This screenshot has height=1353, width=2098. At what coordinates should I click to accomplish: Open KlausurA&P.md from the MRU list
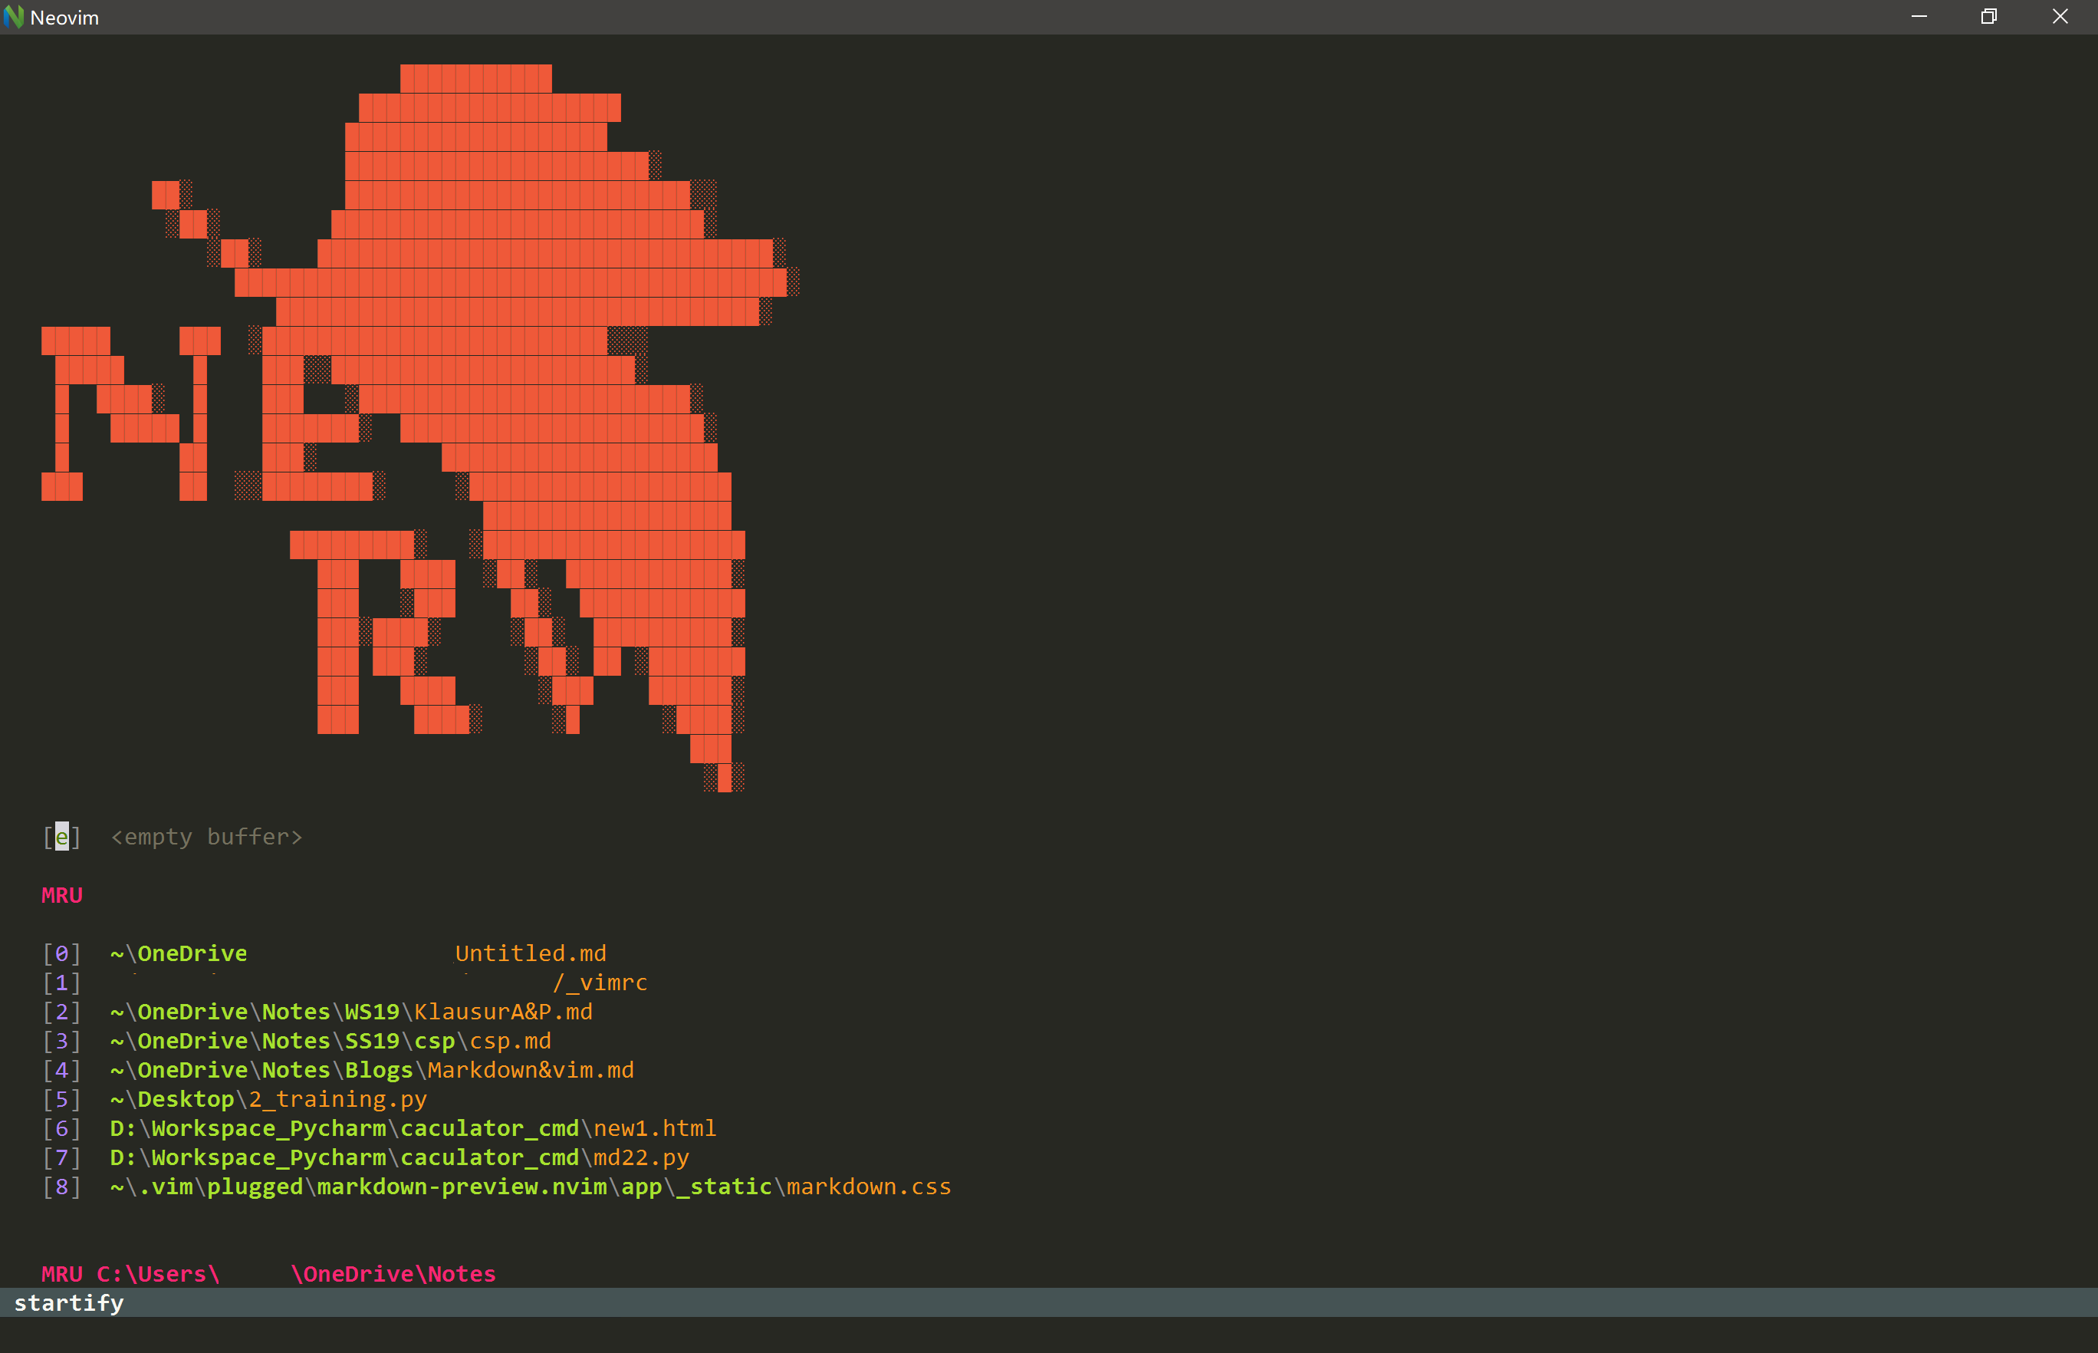coord(502,1012)
